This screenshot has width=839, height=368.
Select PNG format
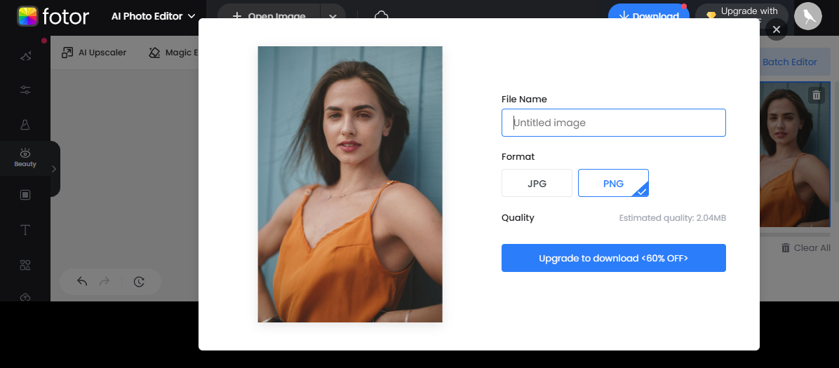click(x=613, y=183)
